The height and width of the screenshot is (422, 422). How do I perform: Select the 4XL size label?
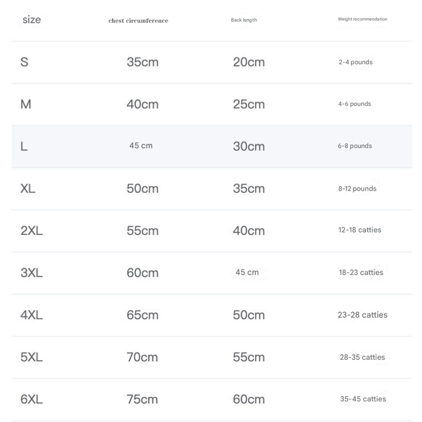[32, 315]
